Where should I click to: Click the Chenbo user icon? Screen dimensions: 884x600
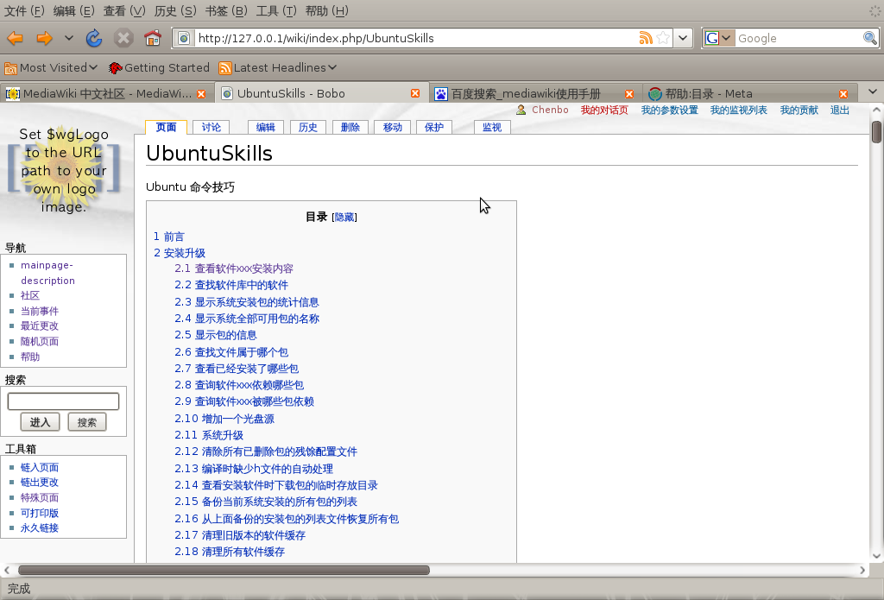[521, 110]
